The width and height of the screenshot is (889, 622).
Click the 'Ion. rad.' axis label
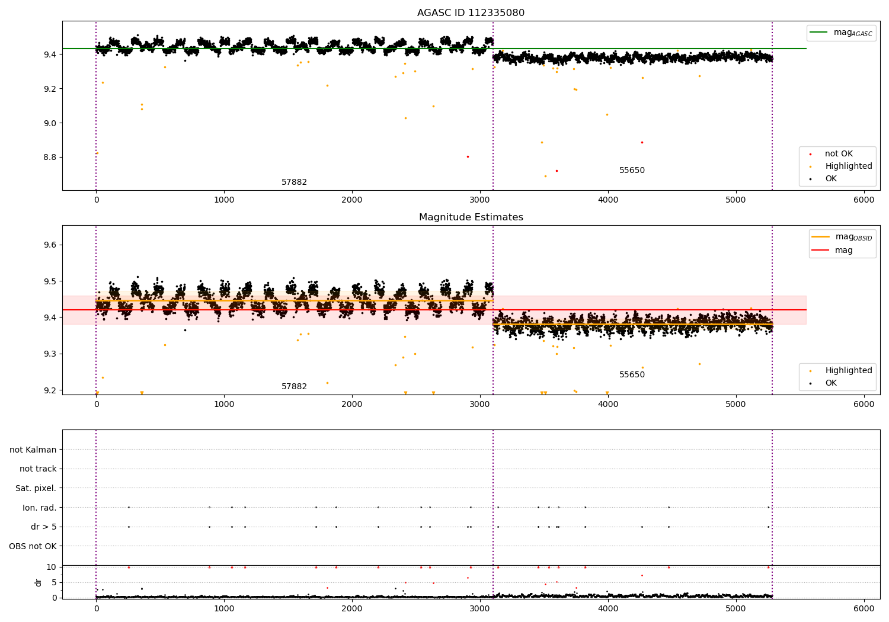(40, 508)
